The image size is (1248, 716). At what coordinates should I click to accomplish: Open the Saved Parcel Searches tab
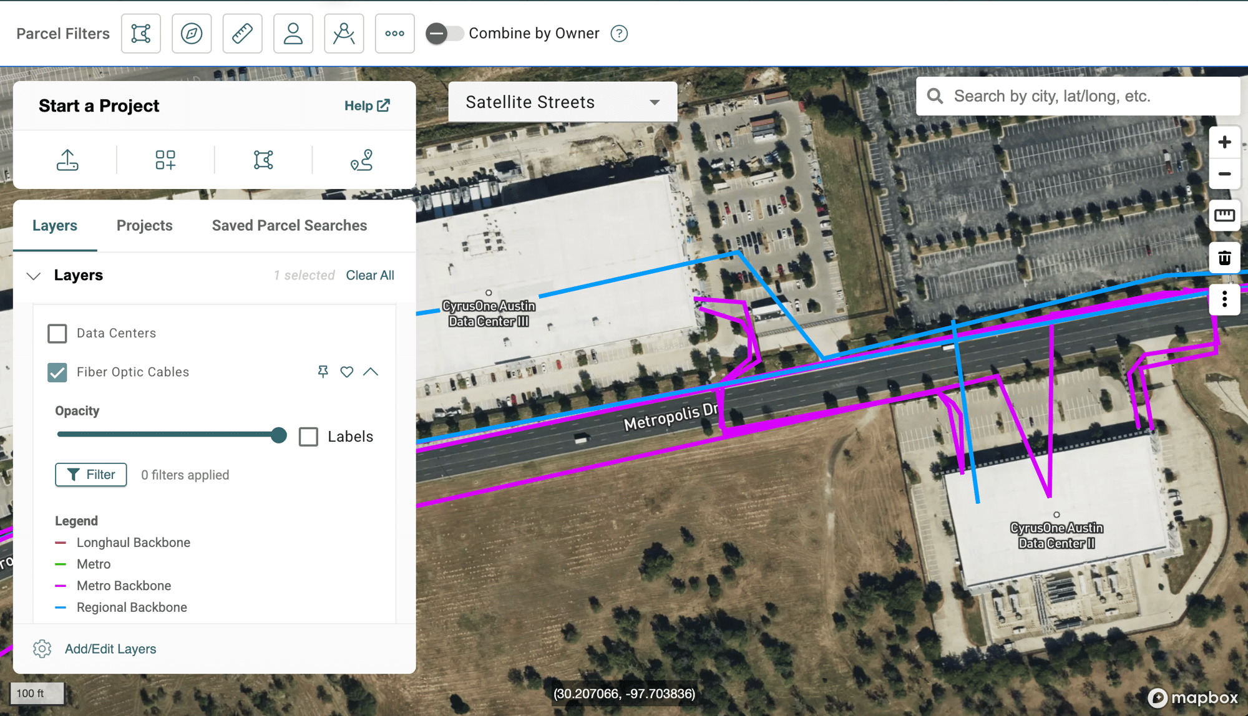(x=289, y=226)
